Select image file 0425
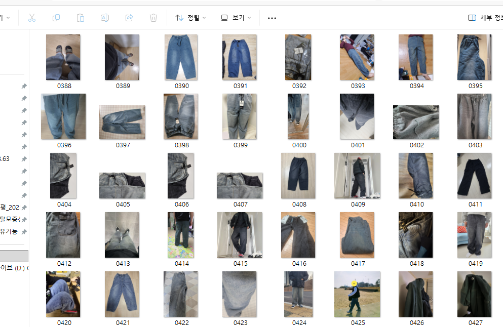503x327 pixels. [x=358, y=294]
